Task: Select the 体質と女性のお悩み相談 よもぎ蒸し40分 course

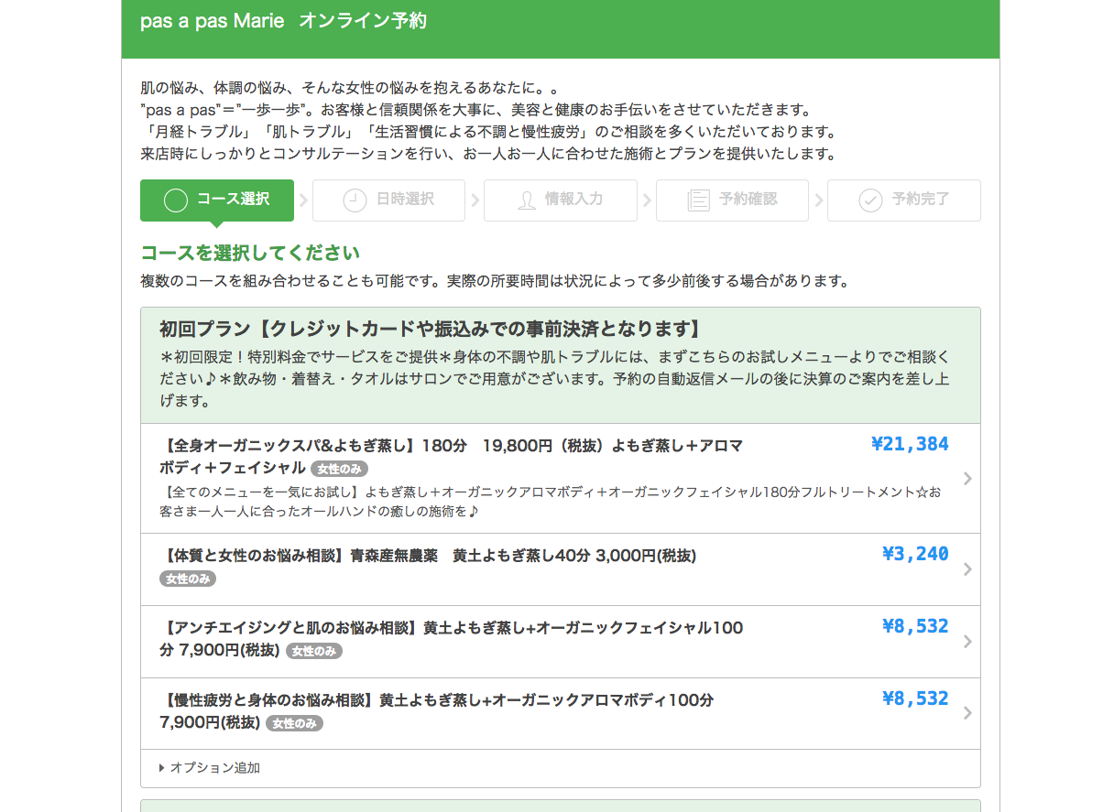Action: (x=561, y=569)
